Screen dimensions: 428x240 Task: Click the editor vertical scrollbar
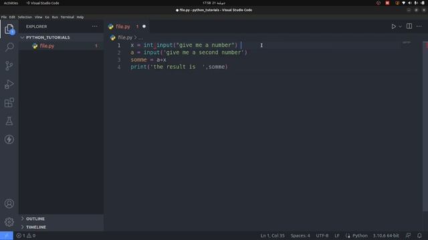pos(425,126)
